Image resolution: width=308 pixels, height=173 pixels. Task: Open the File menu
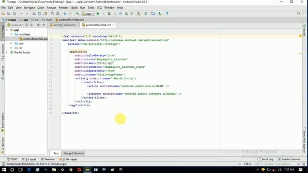(x=3, y=8)
